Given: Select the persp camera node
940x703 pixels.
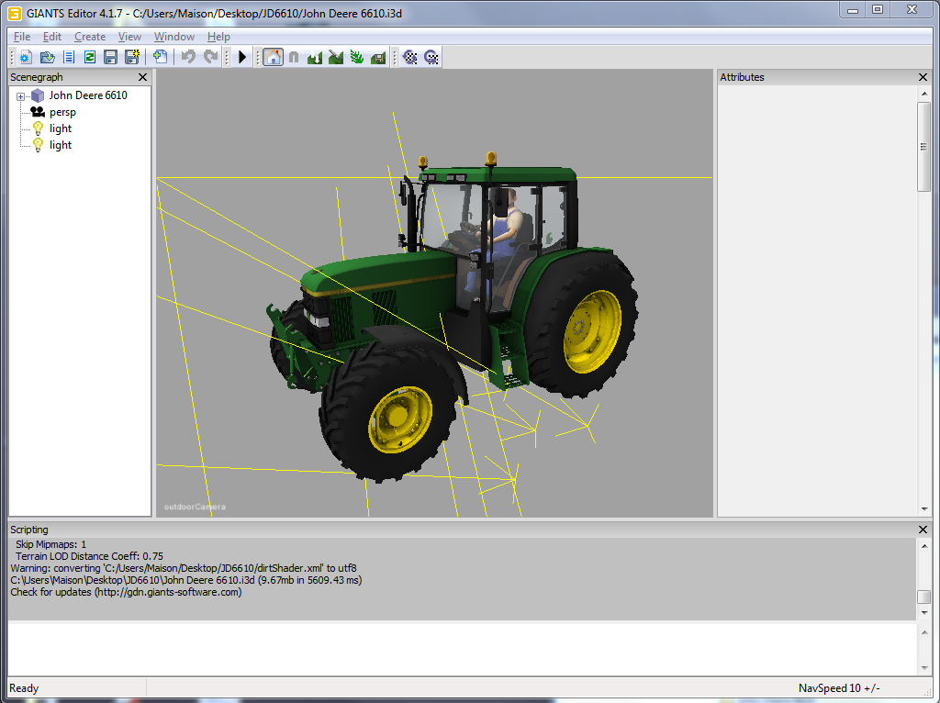Looking at the screenshot, I should click(62, 112).
